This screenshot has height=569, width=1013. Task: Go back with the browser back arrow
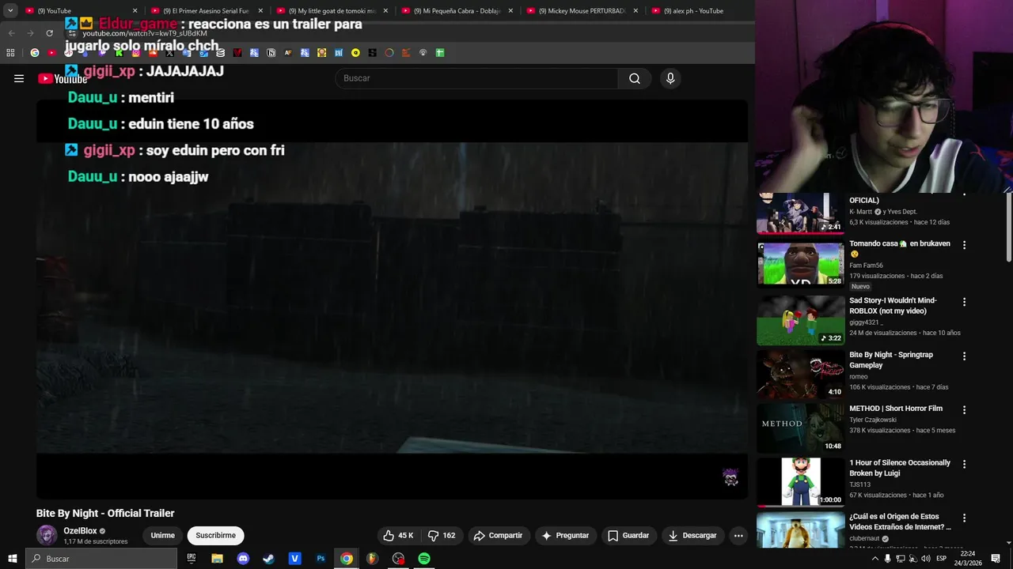11,33
